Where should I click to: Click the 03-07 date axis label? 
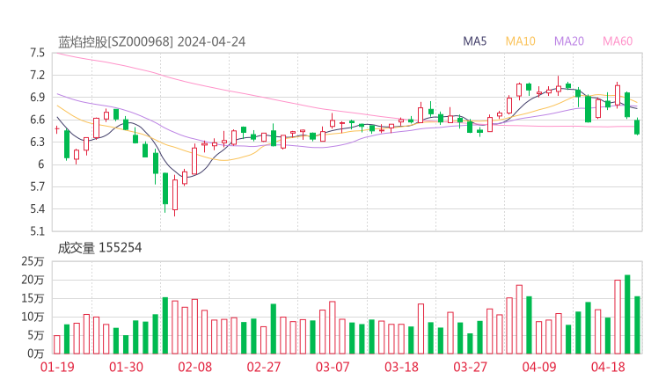coord(333,367)
